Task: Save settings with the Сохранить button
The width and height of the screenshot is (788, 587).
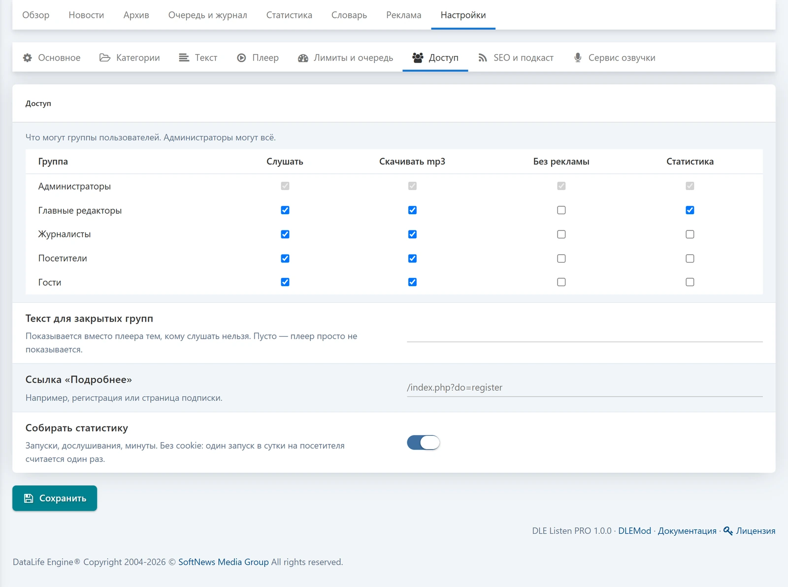Action: 55,498
